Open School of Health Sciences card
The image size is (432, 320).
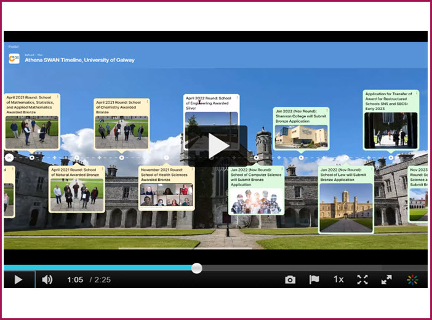pyautogui.click(x=166, y=188)
